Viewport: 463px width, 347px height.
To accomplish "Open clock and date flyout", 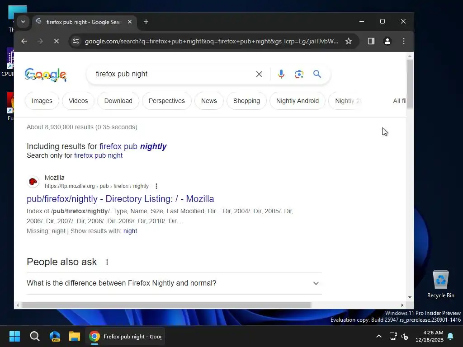I will click(x=430, y=336).
